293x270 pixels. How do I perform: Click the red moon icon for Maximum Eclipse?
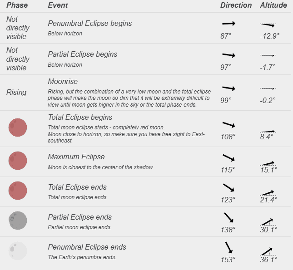[18, 161]
